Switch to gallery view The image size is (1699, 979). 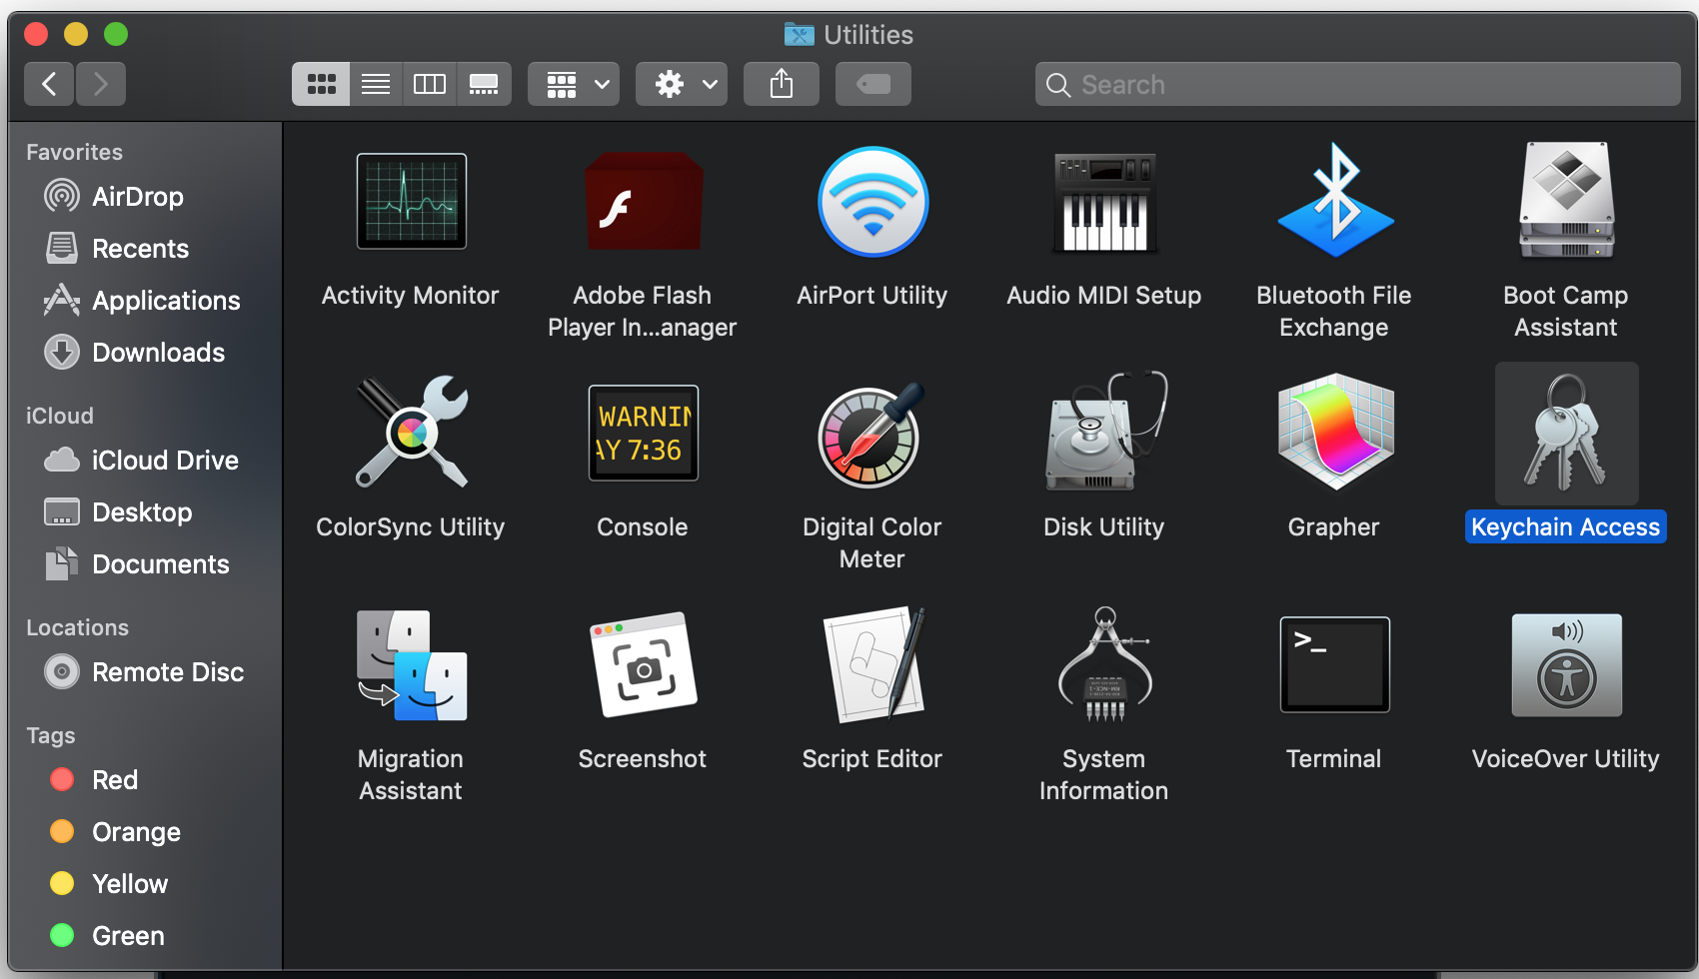coord(484,85)
